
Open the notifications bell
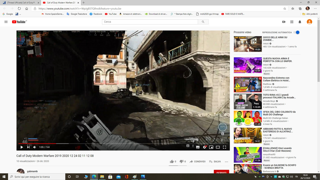click(x=300, y=22)
